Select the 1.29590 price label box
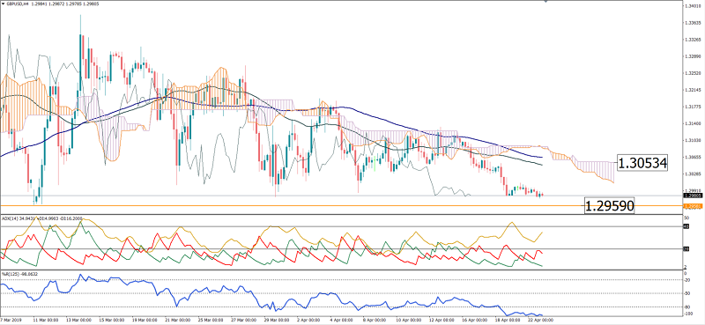Screen dimensions: 705x325 point(609,206)
